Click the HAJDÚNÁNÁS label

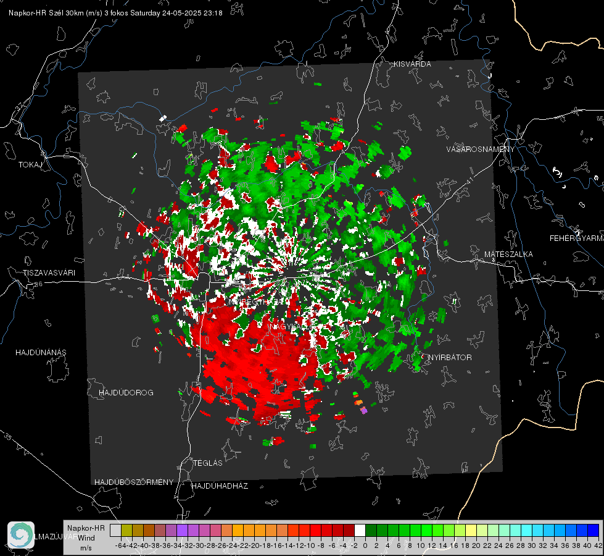coord(41,353)
